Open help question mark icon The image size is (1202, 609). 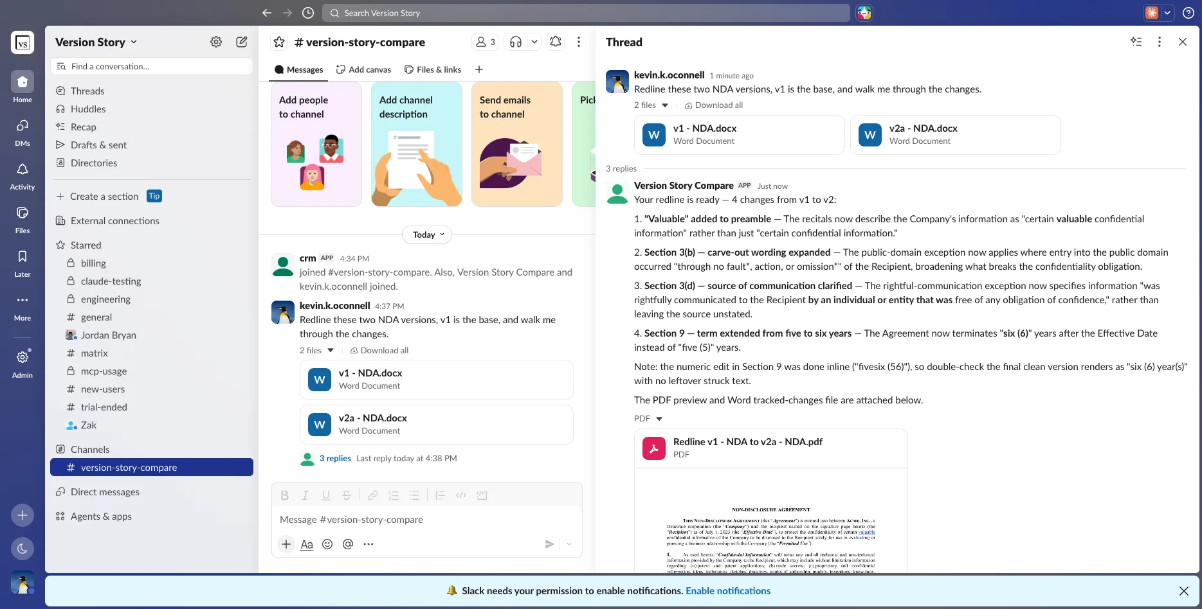pyautogui.click(x=1188, y=13)
